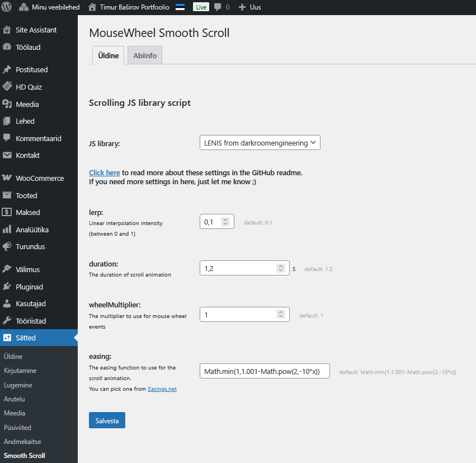Click the Pluginad plug icon
The image size is (476, 463).
(x=7, y=287)
